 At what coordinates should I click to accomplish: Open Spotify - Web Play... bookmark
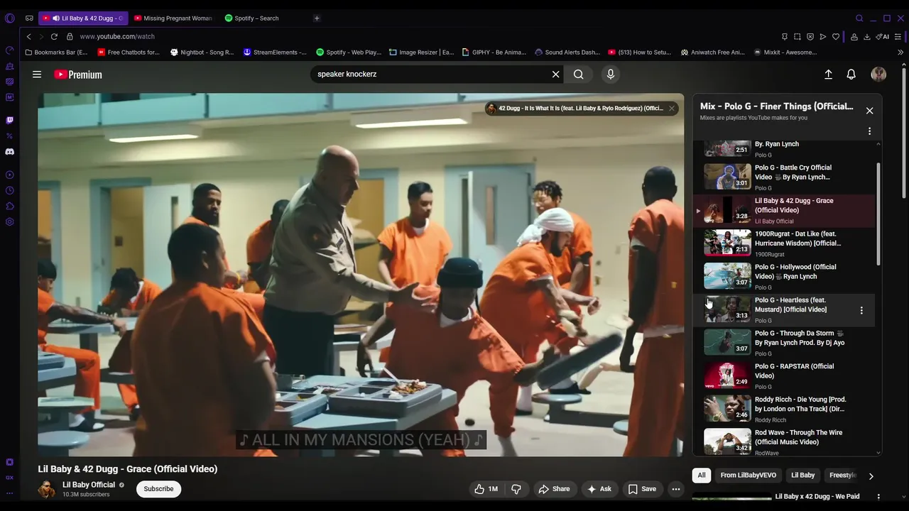(349, 53)
